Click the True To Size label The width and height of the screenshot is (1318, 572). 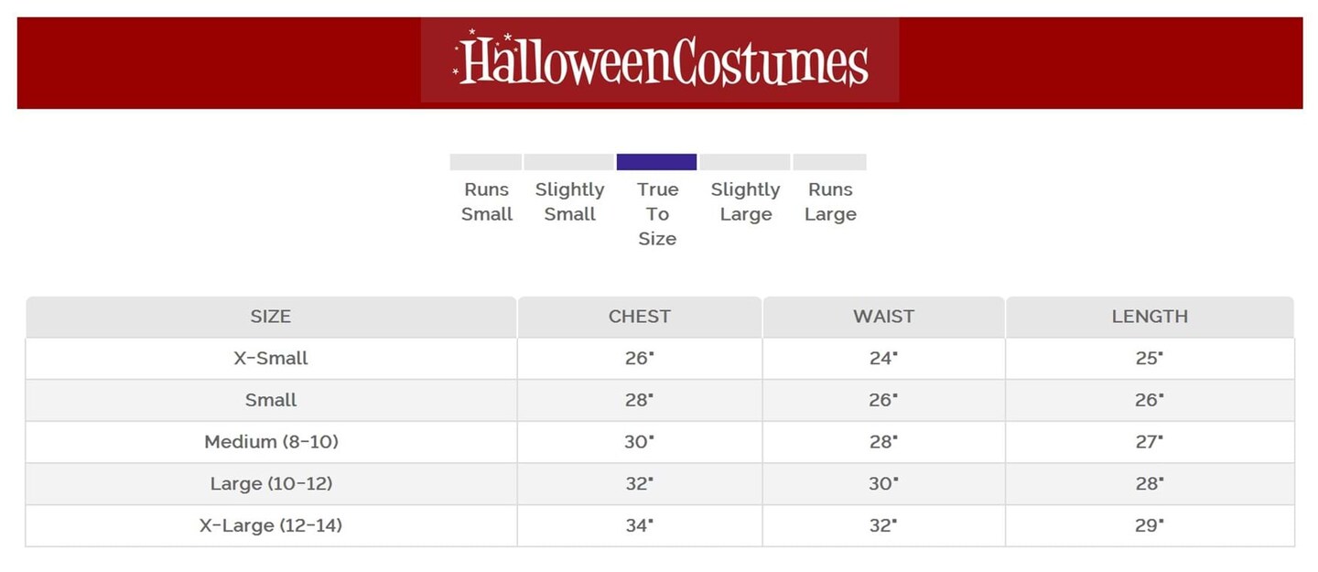click(x=657, y=214)
